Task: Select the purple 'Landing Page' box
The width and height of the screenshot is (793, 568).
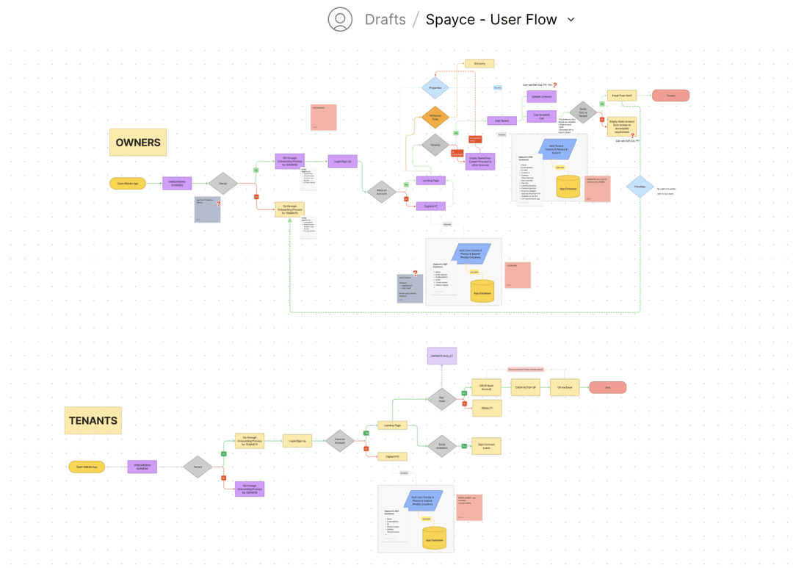Action: pyautogui.click(x=431, y=181)
